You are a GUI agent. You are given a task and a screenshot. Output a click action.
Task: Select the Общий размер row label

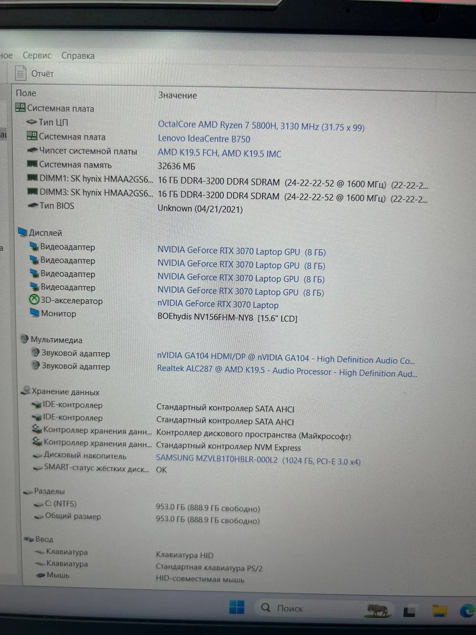[73, 516]
